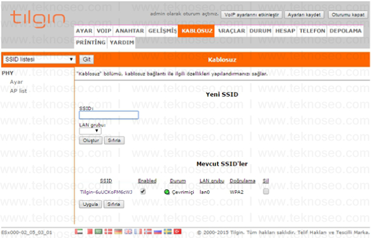
Task: Click the Çevrimiçi status text
Action: (183, 192)
